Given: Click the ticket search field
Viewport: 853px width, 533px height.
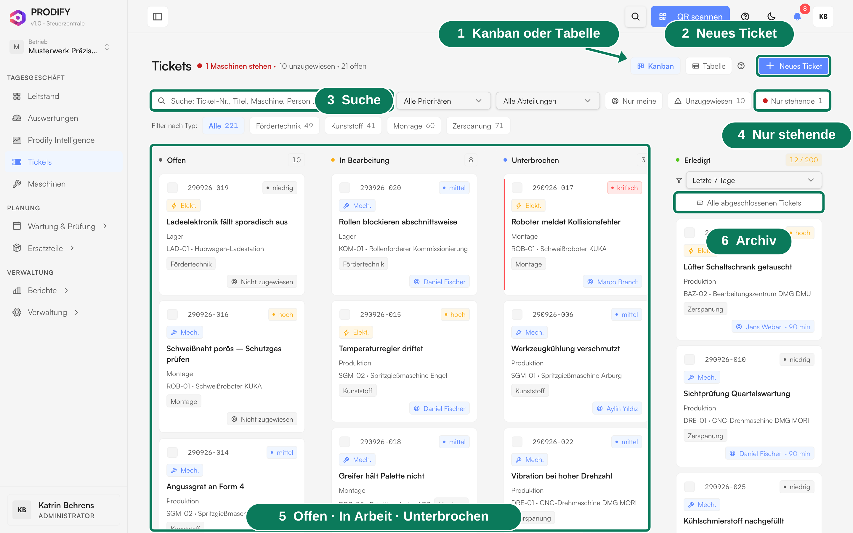Looking at the screenshot, I should pos(271,101).
